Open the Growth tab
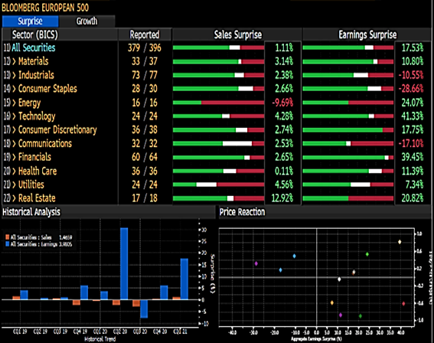Screen dimensions: 434x343 [87, 21]
